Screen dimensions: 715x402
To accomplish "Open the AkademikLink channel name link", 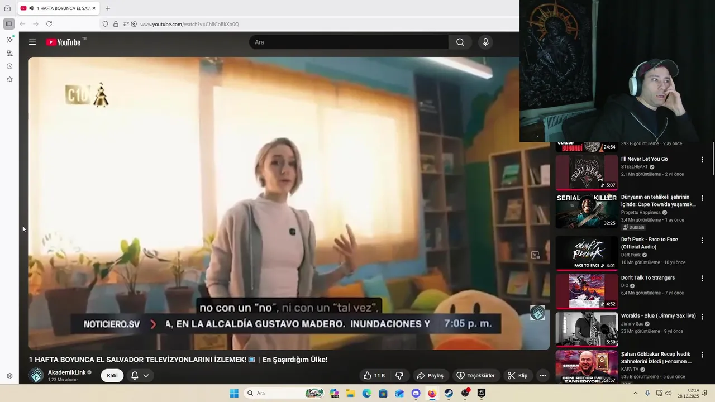I will (67, 372).
